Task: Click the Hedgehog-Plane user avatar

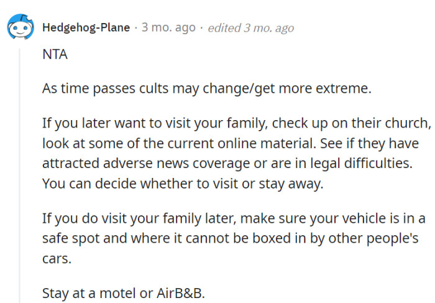Action: click(x=19, y=28)
